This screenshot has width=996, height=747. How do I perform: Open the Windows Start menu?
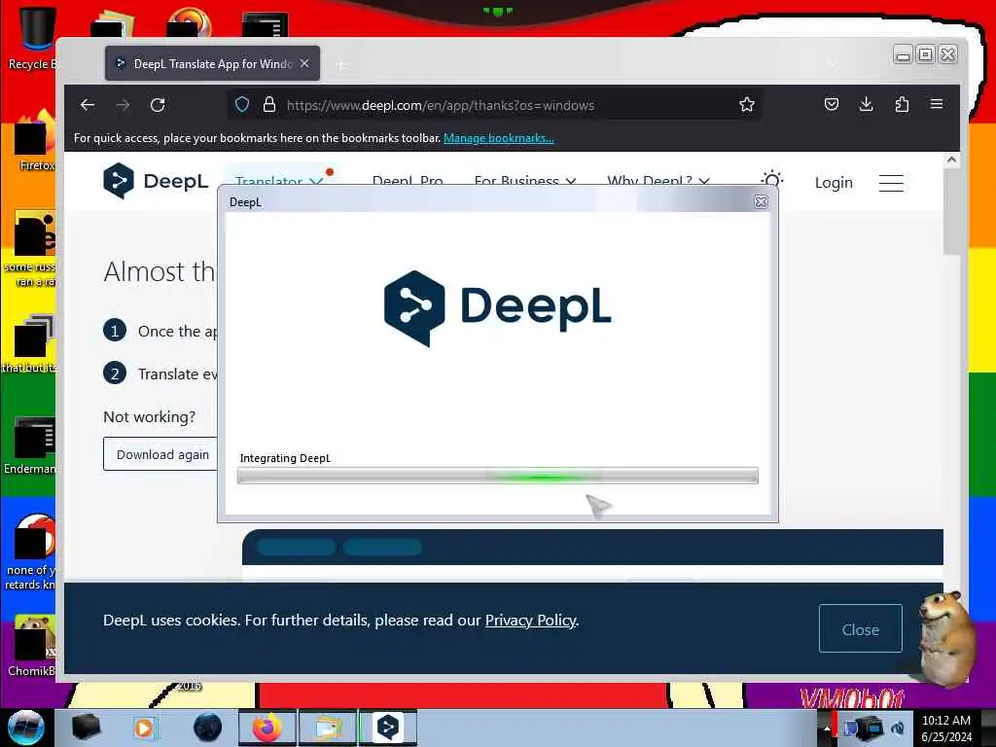25,728
